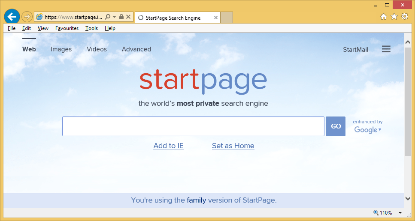Click the Add to IE link

pos(169,146)
